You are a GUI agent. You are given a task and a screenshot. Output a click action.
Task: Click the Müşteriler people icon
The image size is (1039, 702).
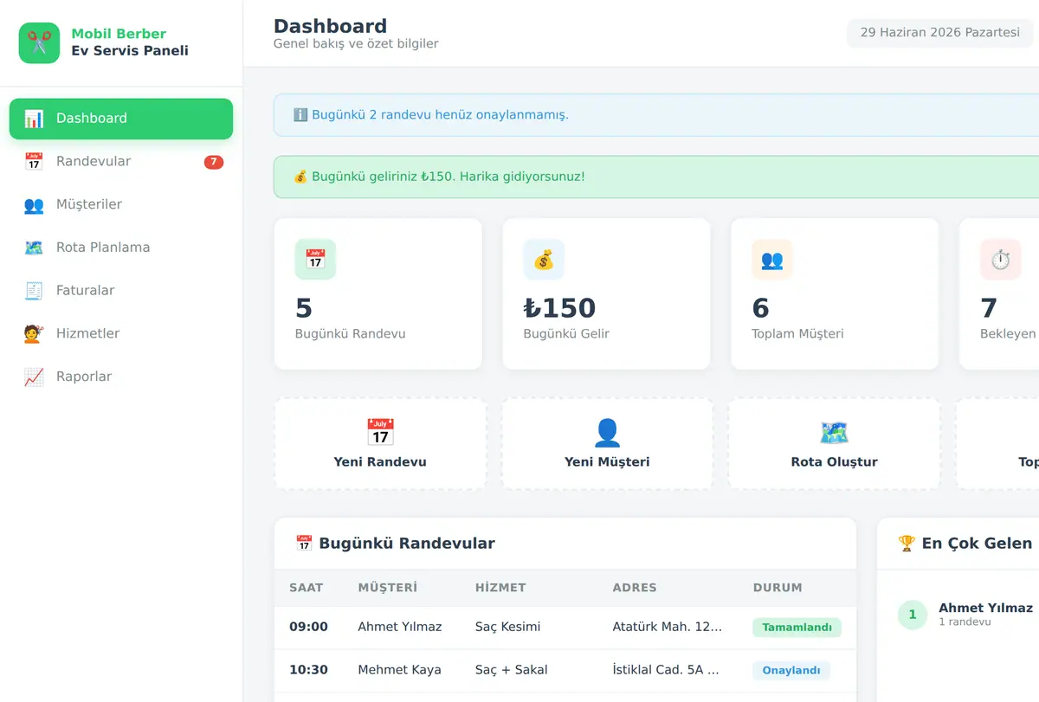coord(34,205)
